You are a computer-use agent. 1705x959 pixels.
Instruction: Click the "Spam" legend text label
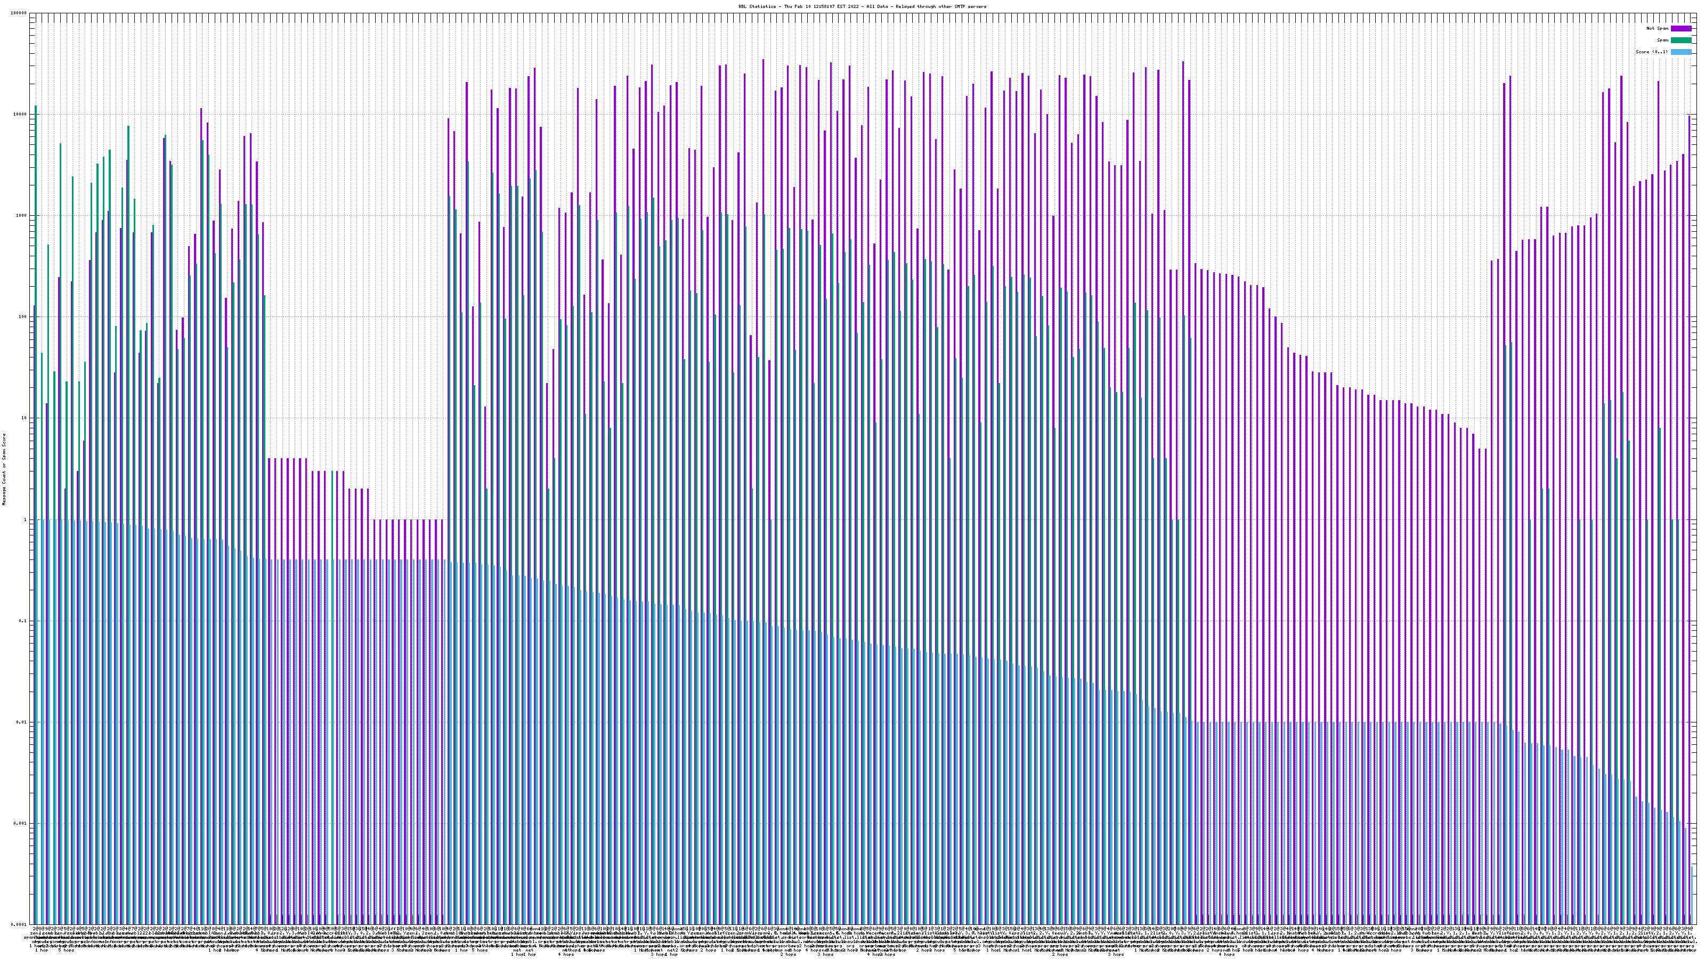1662,40
